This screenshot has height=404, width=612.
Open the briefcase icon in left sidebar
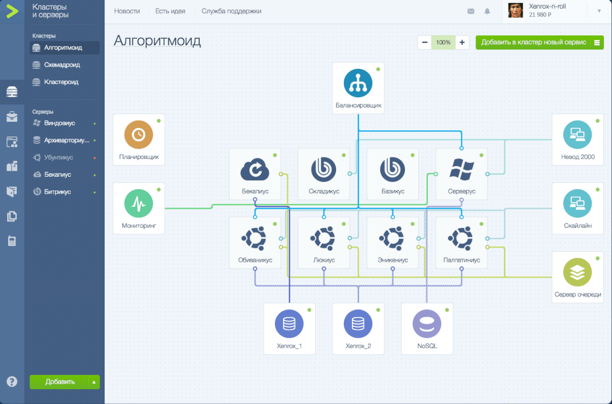point(11,116)
